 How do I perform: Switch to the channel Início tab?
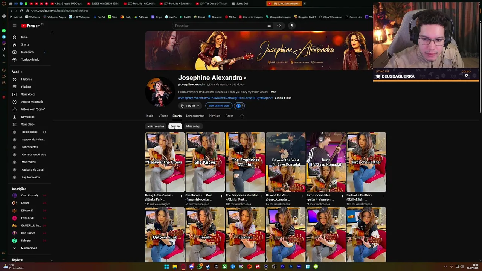pos(149,116)
